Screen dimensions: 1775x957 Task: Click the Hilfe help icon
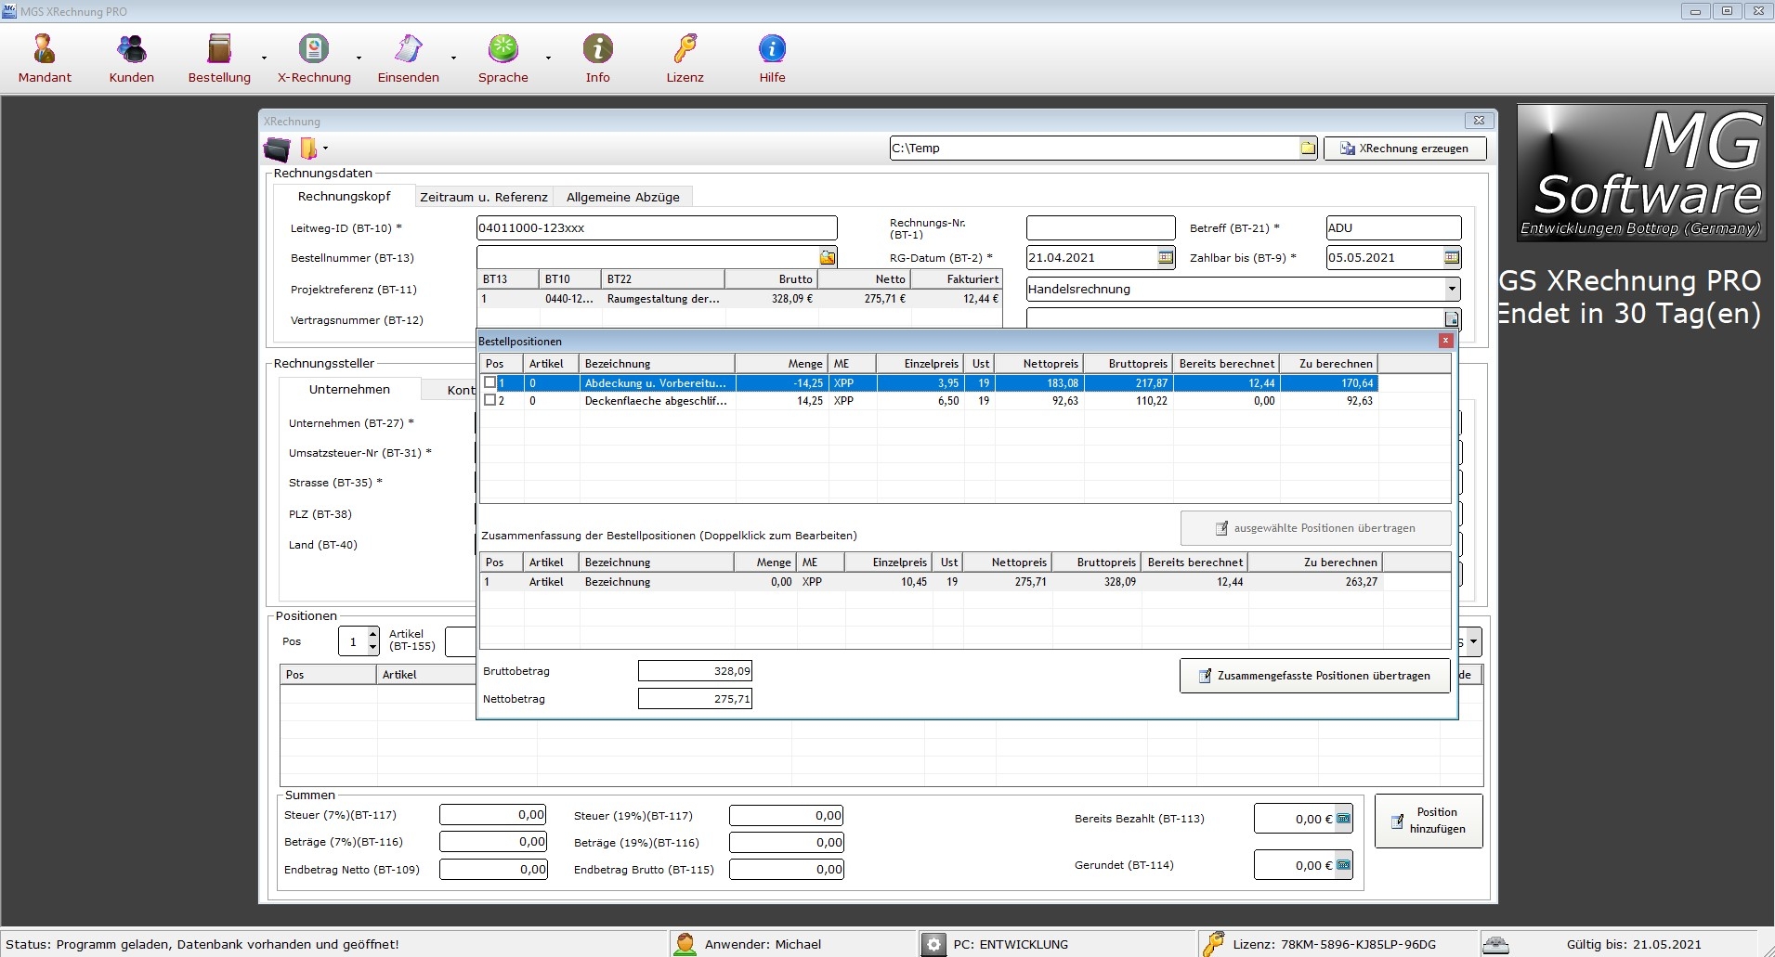tap(772, 49)
